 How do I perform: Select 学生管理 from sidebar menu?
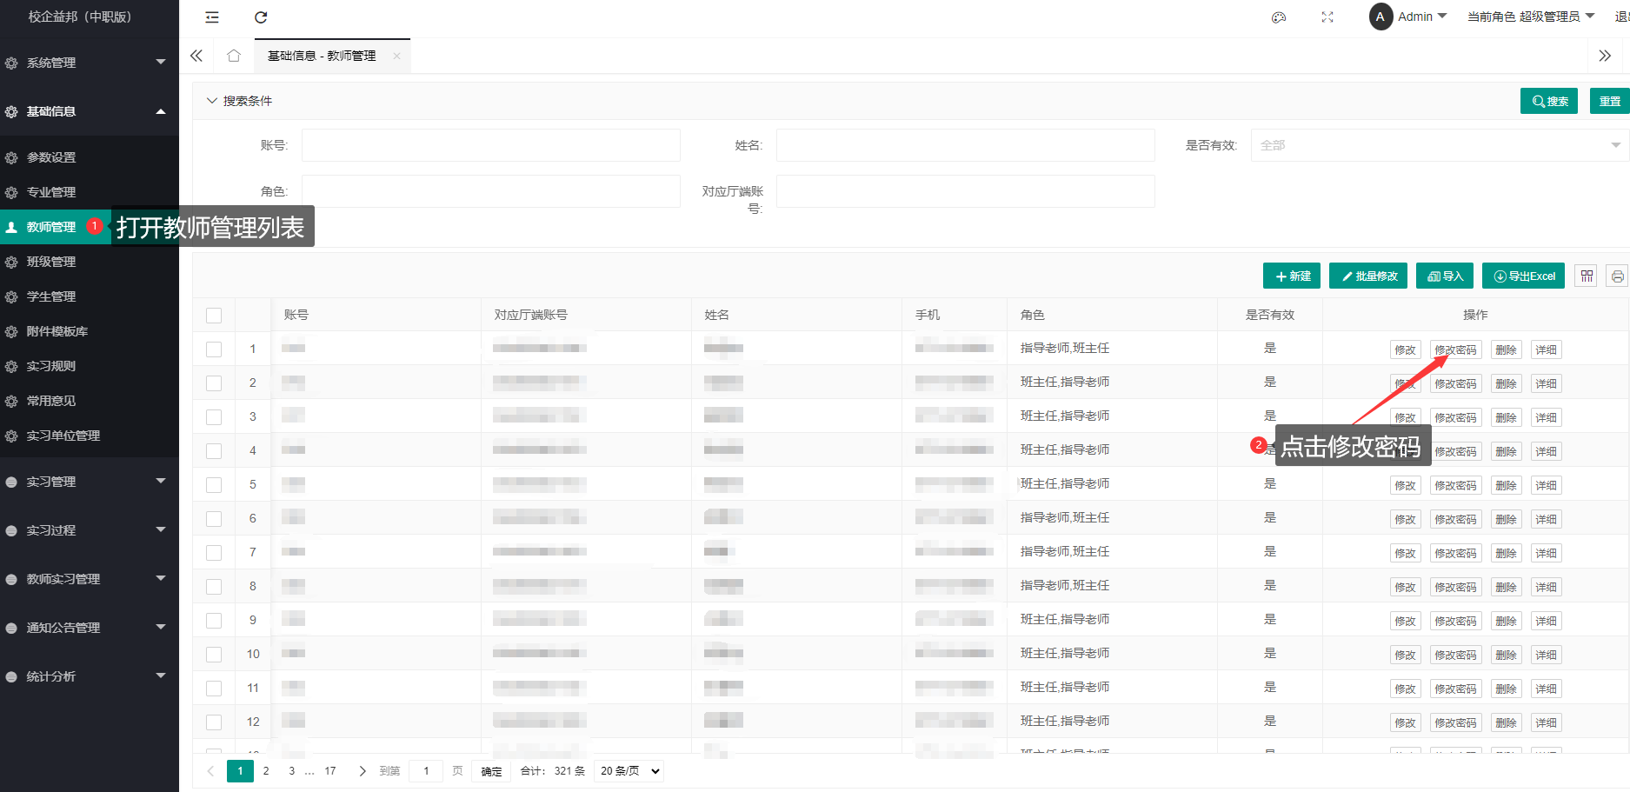51,296
